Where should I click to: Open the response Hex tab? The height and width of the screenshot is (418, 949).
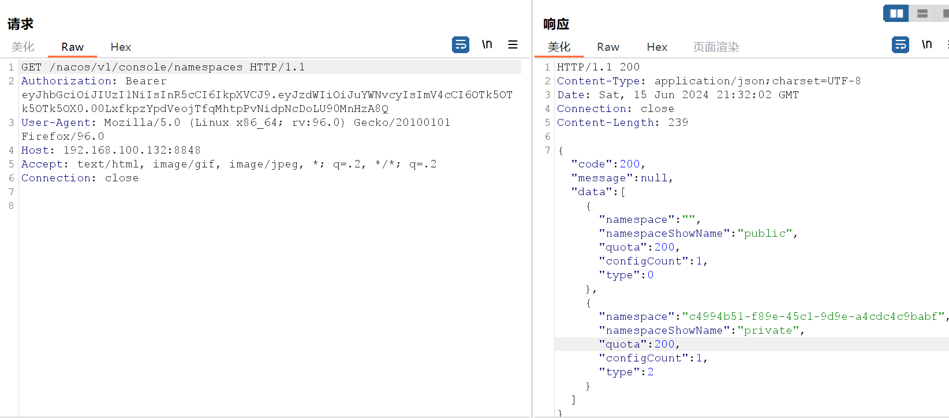[657, 47]
